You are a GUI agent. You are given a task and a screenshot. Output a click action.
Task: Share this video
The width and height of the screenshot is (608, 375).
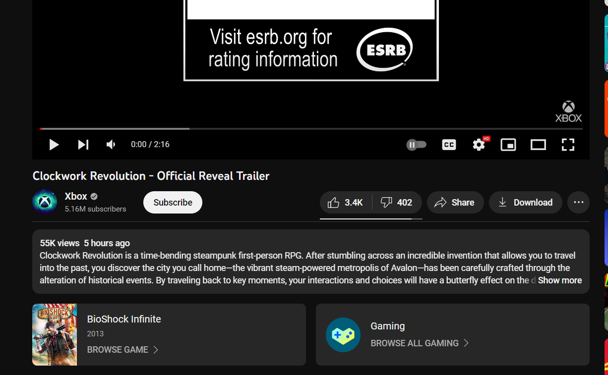(455, 203)
